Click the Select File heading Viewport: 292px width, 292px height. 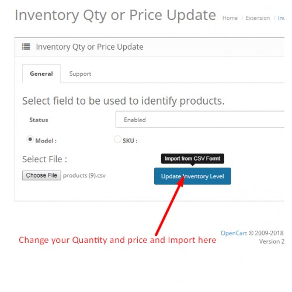coord(44,159)
